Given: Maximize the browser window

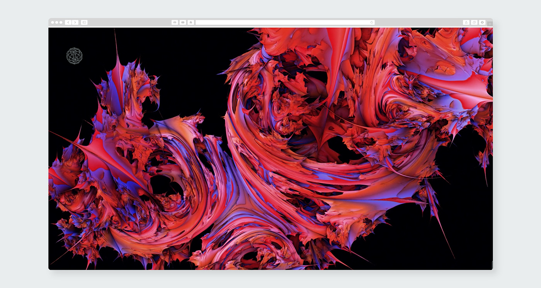Looking at the screenshot, I should click(61, 22).
